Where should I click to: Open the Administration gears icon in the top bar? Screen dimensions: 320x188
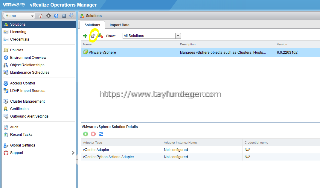(72, 16)
